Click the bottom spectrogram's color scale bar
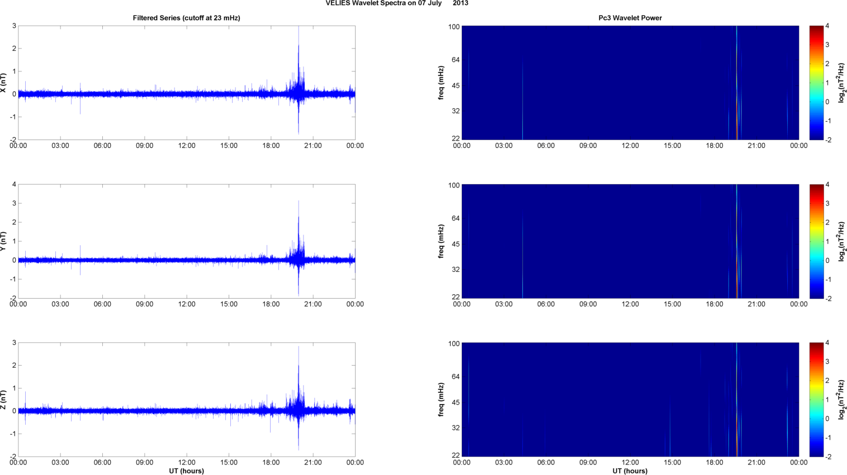This screenshot has width=847, height=475. pyautogui.click(x=816, y=400)
